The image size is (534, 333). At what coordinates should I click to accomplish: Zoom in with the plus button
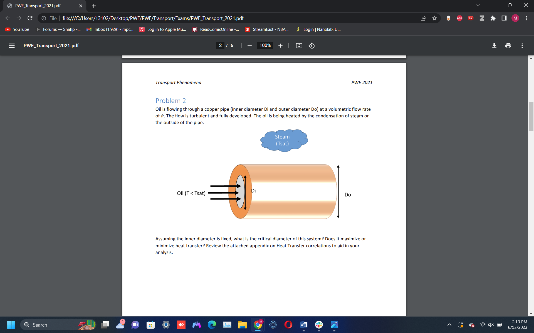pyautogui.click(x=280, y=46)
